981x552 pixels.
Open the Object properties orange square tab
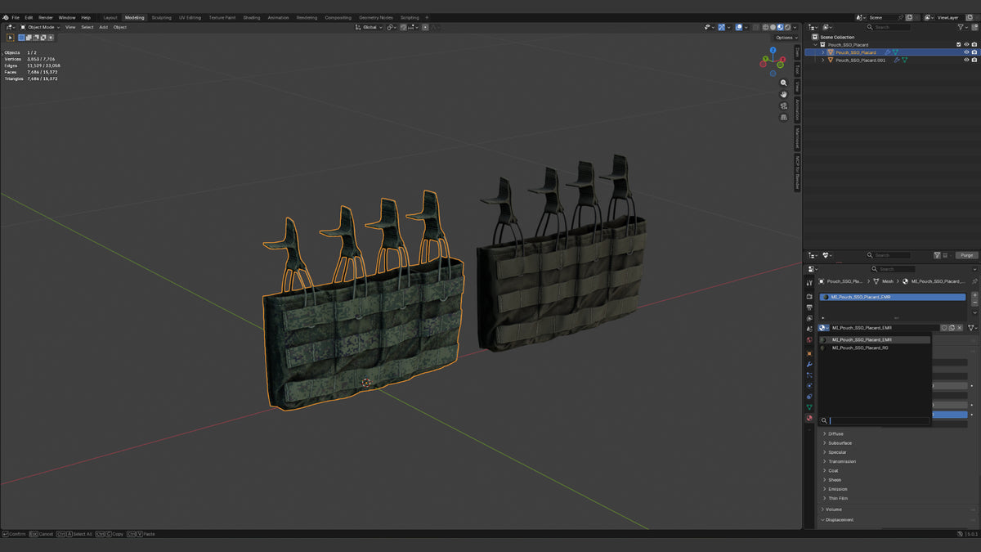coord(809,353)
